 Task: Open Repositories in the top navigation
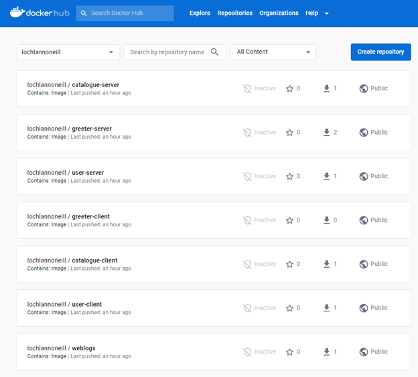point(235,13)
